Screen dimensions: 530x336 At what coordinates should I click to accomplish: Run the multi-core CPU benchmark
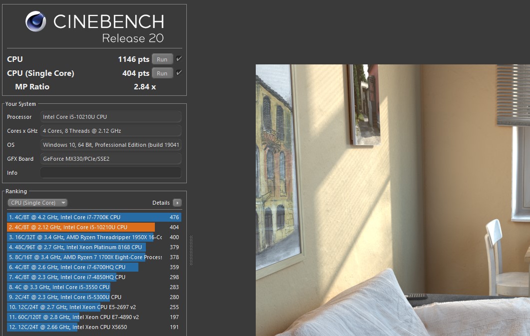point(162,59)
